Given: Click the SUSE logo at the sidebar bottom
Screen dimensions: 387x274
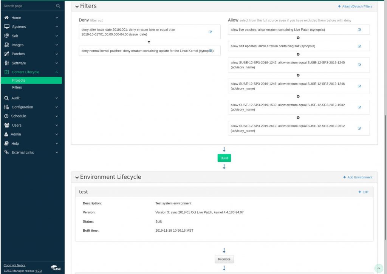Looking at the screenshot, I should click(55, 268).
